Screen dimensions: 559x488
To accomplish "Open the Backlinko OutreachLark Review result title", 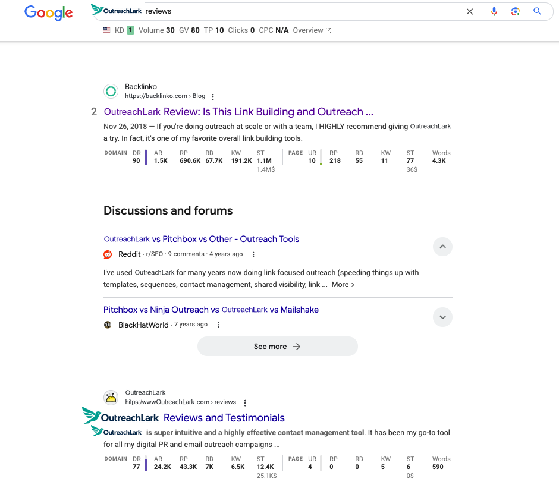I will coord(238,112).
